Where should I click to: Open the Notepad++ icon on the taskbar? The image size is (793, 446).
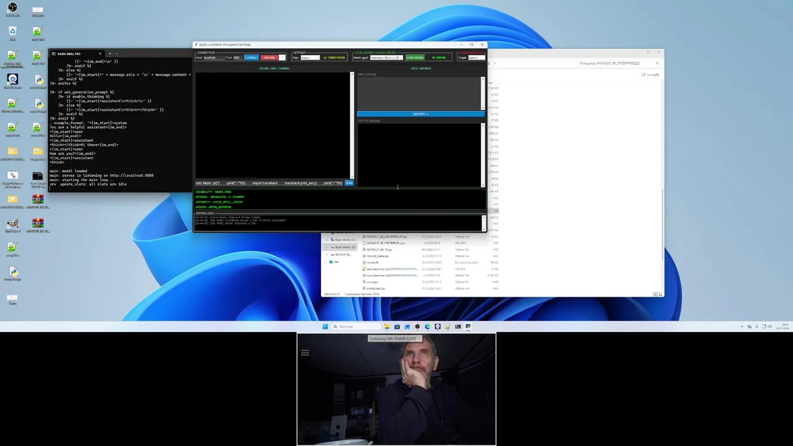[448, 326]
